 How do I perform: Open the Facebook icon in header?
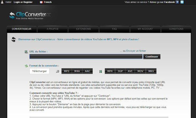click(177, 2)
